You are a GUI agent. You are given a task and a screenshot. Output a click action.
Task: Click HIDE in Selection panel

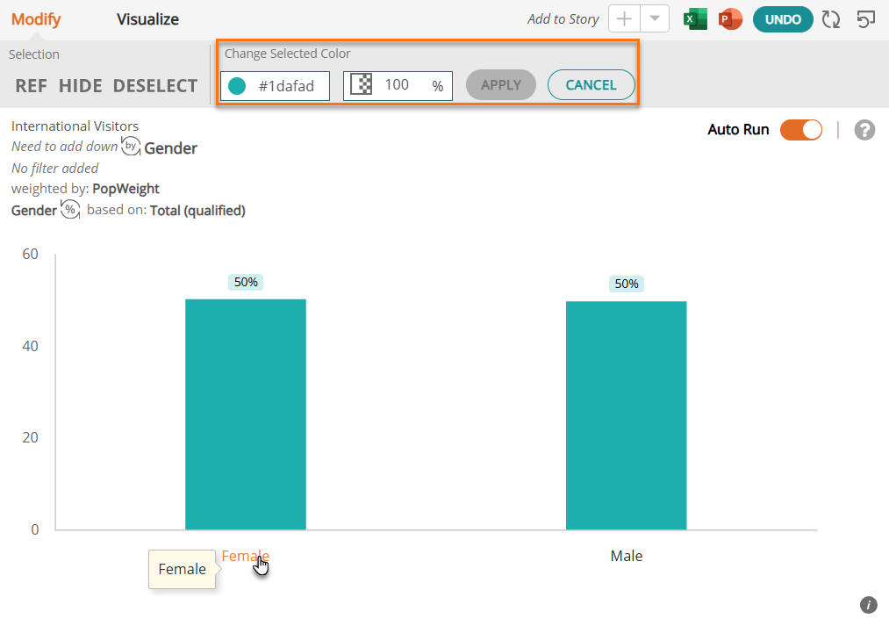[x=81, y=86]
